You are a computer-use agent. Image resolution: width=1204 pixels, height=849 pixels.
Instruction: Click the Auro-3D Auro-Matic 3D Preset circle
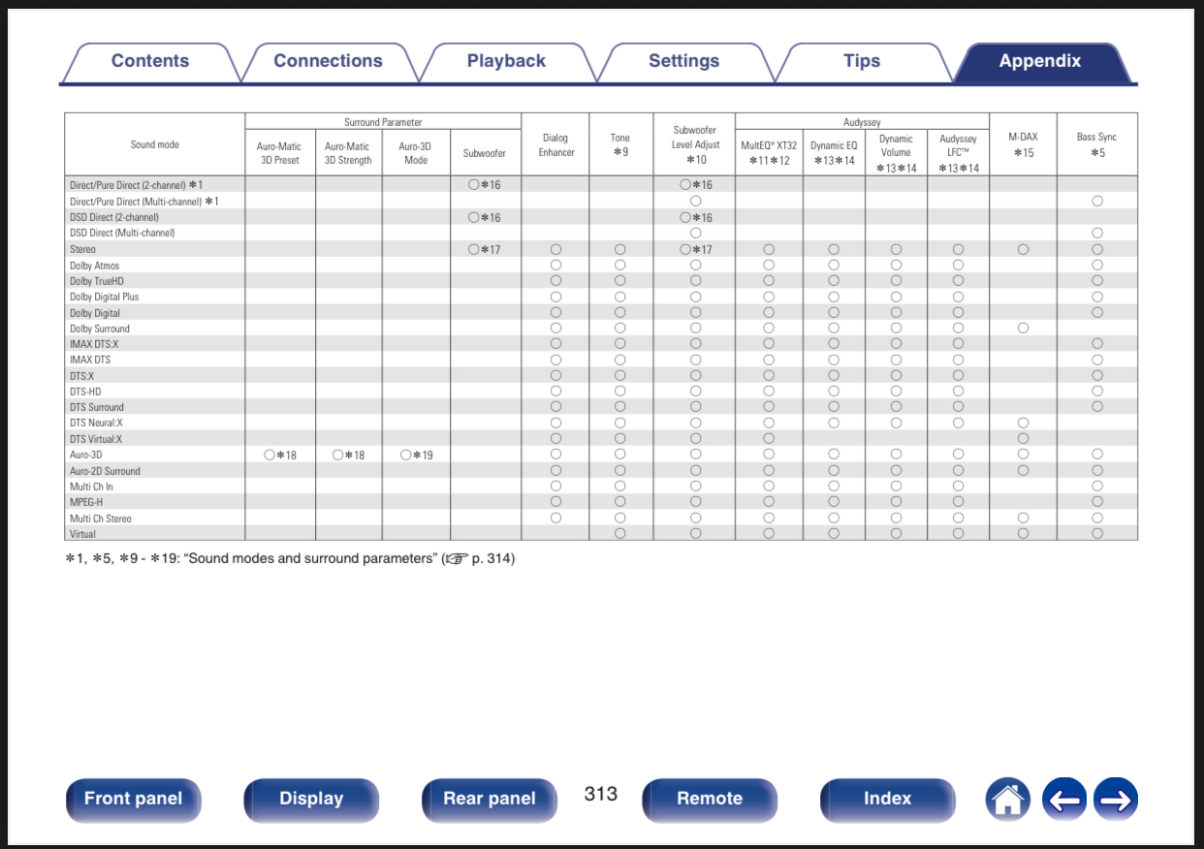[269, 455]
